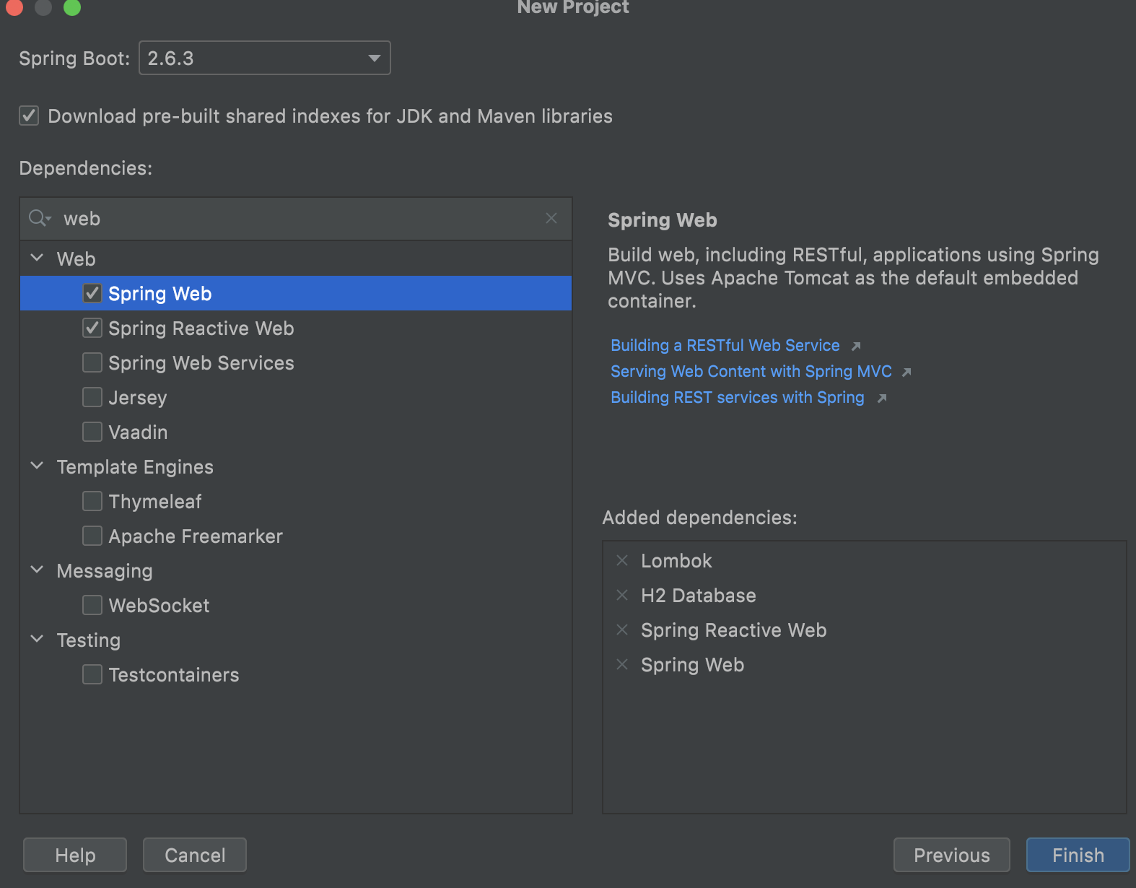Collapse the Template Engines category
Image resolution: width=1136 pixels, height=888 pixels.
tap(38, 466)
